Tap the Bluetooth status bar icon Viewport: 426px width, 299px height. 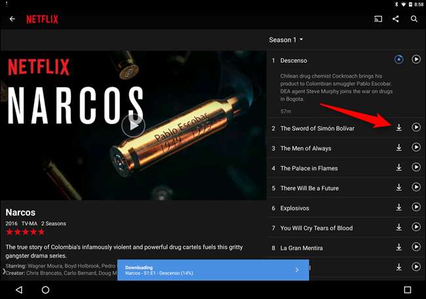(397, 4)
